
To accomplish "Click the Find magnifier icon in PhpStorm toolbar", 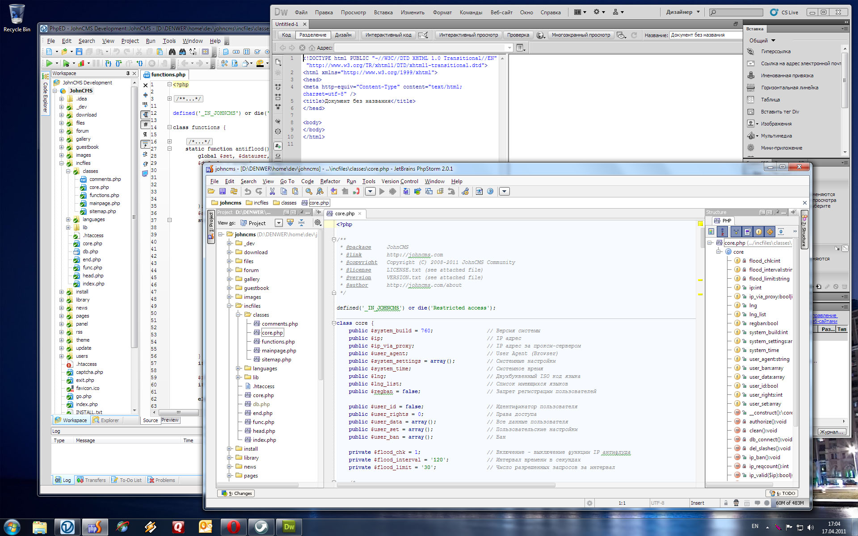I will click(x=308, y=192).
